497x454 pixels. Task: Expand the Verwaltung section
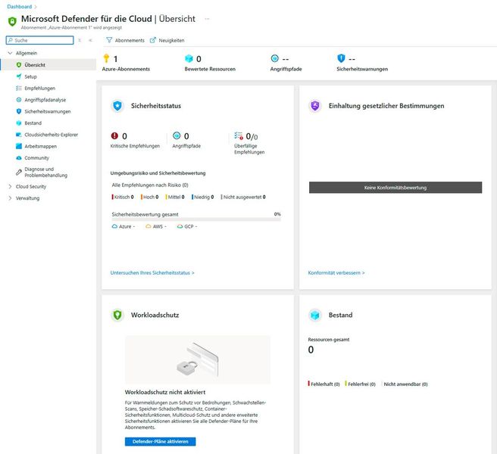[10, 198]
